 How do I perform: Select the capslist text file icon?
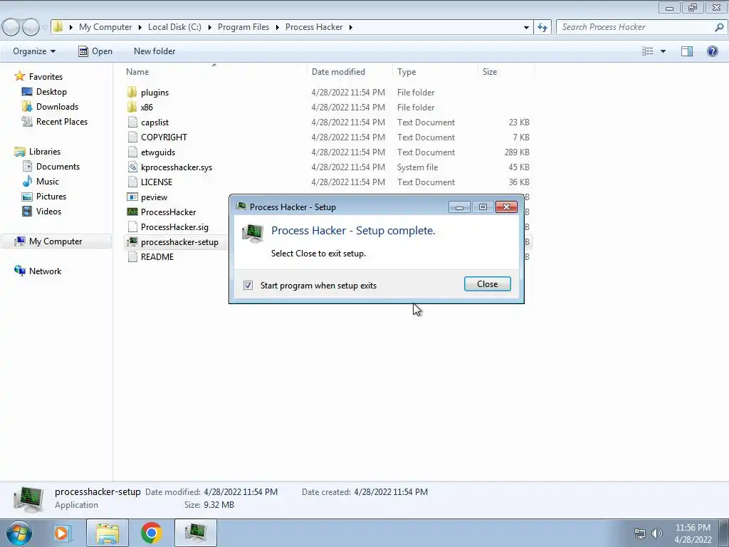(x=132, y=122)
